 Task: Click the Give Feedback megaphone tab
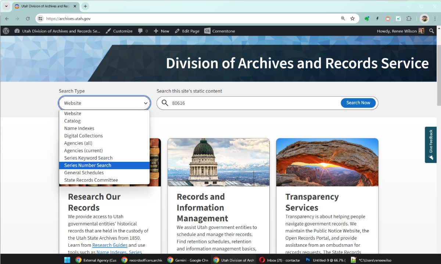[430, 145]
